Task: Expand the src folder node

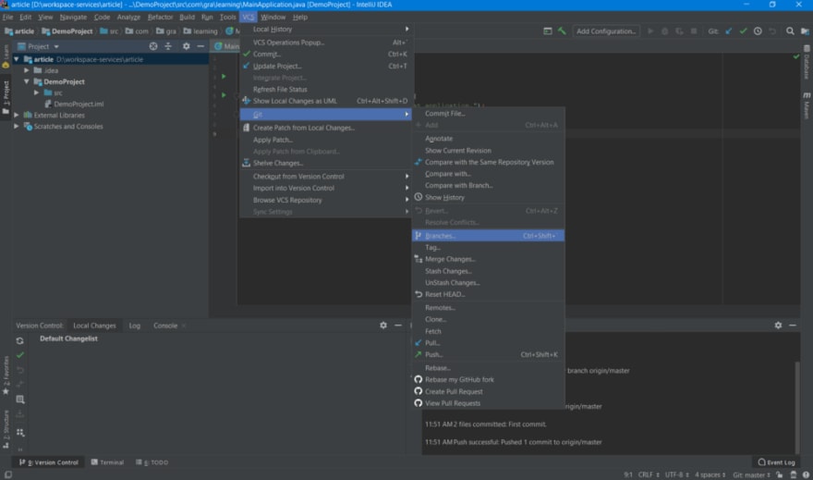Action: pos(36,92)
